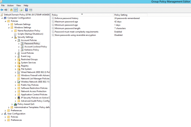Image resolution: width=191 pixels, height=127 pixels.
Task: Select Policies under User Configuration
Action: [x=14, y=117]
